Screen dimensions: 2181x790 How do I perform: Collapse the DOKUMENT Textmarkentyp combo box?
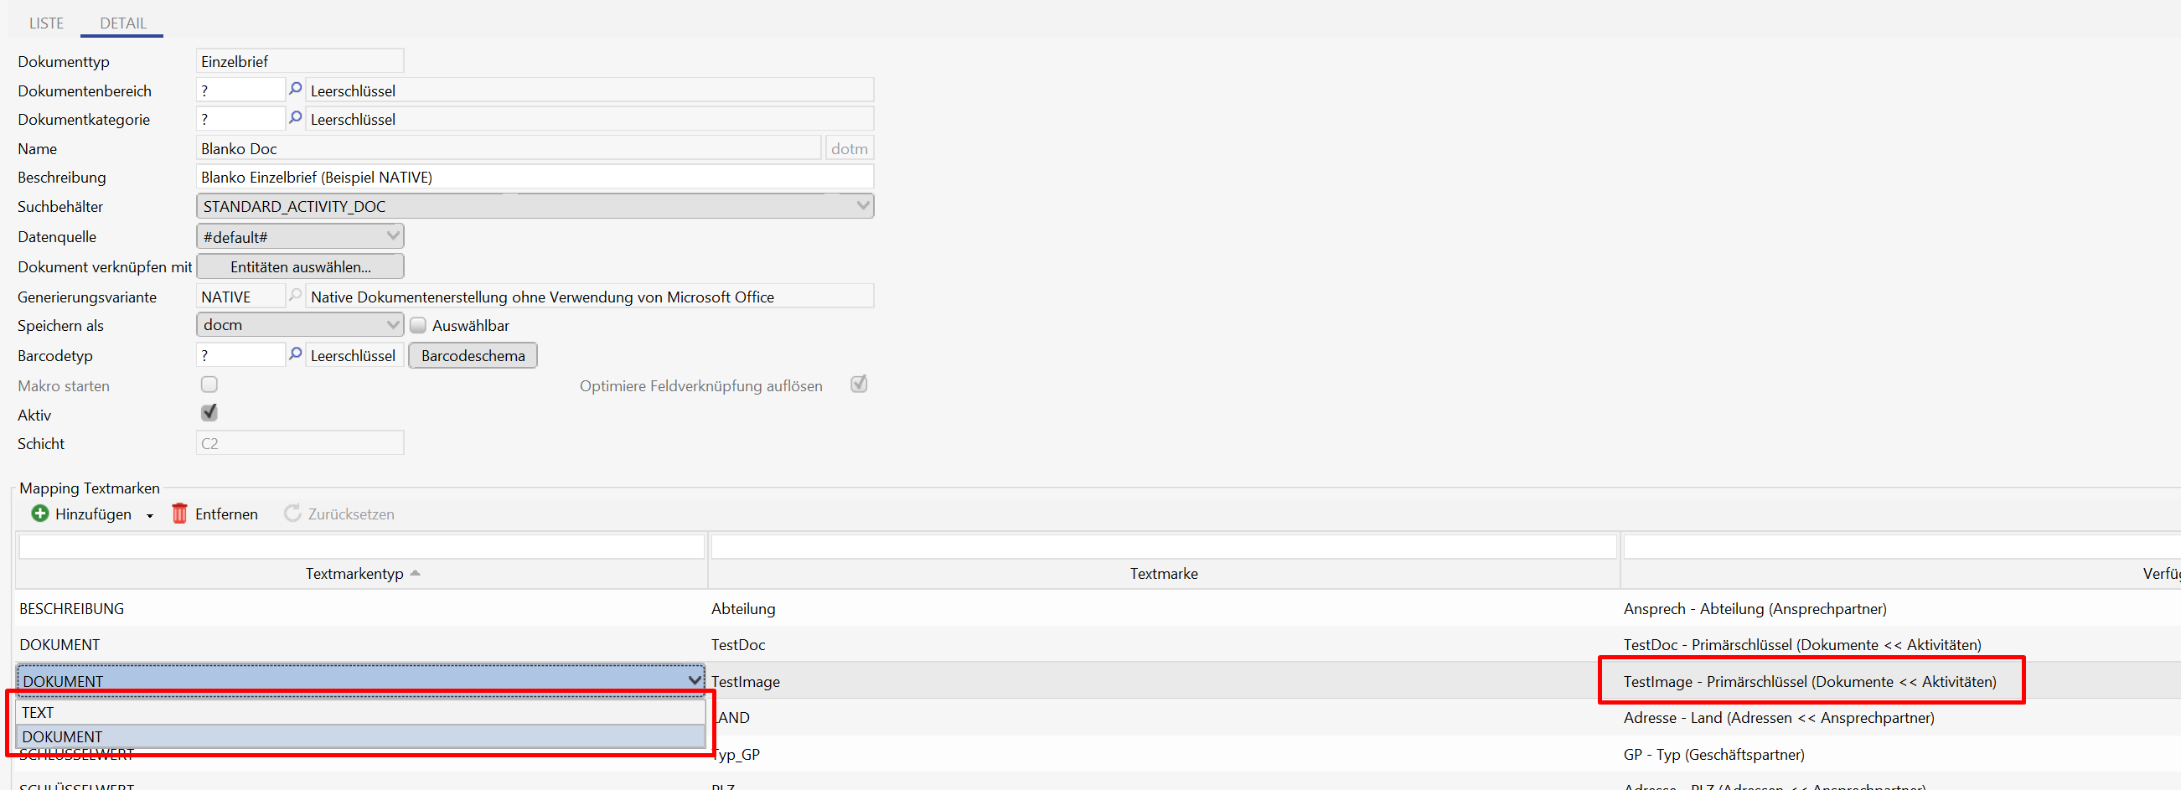tap(695, 680)
